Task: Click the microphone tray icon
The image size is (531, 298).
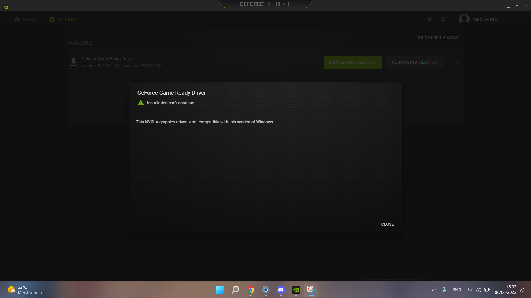Action: 444,290
